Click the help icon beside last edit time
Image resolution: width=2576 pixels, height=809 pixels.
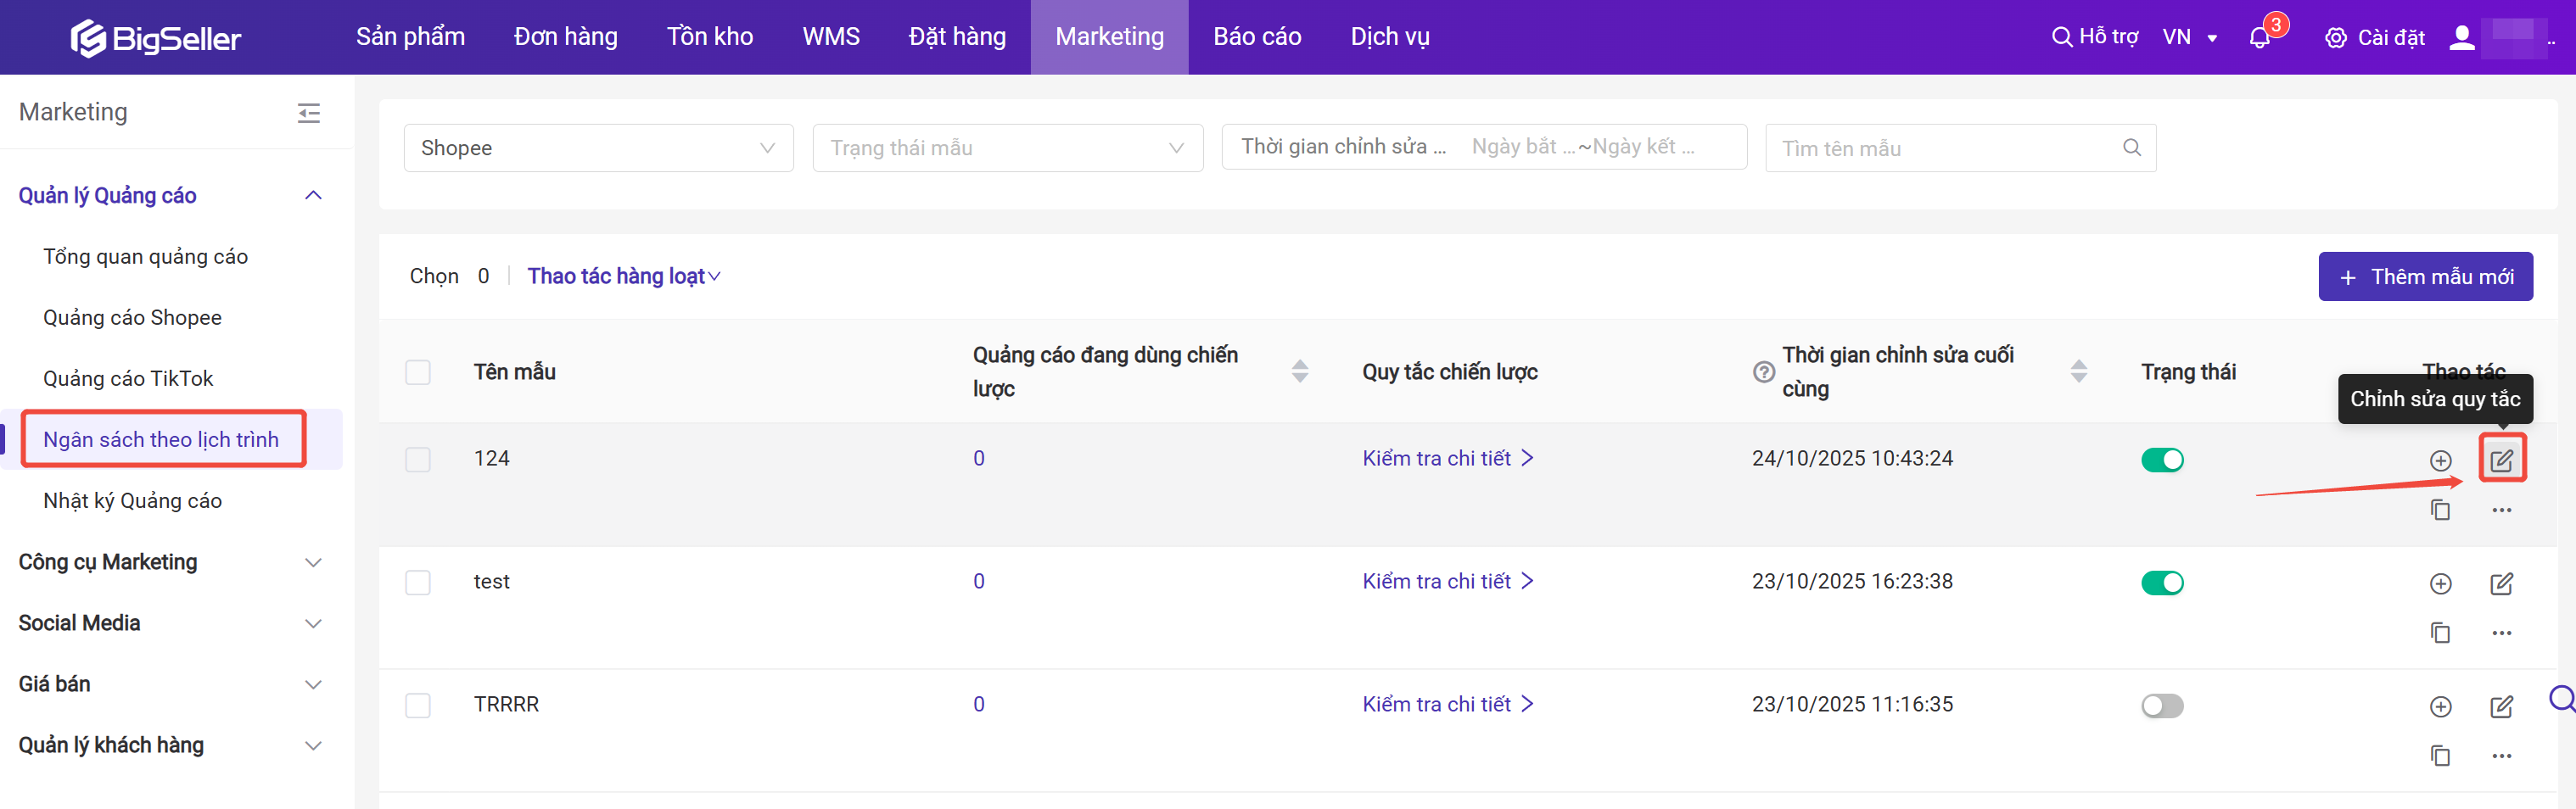click(x=1764, y=372)
